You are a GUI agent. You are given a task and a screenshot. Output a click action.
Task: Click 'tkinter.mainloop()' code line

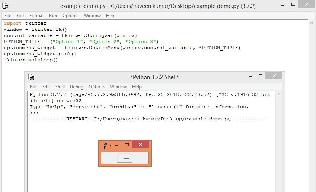pos(31,60)
